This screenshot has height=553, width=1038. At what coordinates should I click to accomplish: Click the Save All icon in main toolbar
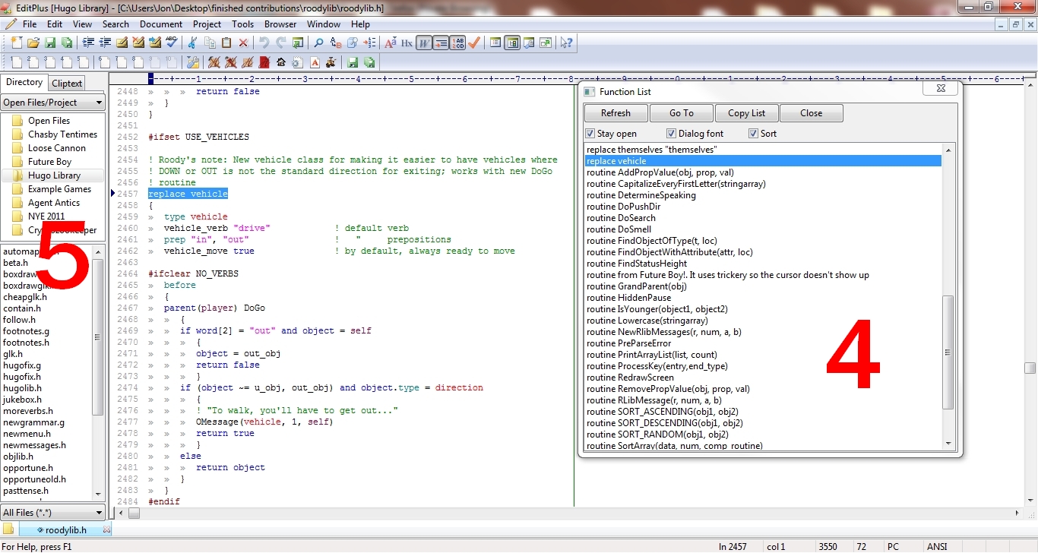click(x=67, y=43)
